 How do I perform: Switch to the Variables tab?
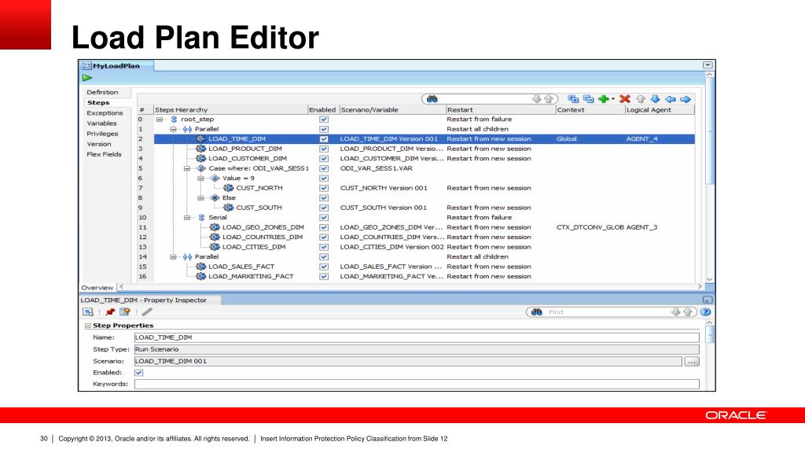pos(101,123)
